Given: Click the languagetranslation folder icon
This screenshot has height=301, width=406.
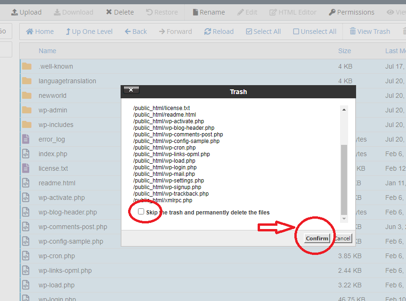Looking at the screenshot, I should click(x=27, y=81).
